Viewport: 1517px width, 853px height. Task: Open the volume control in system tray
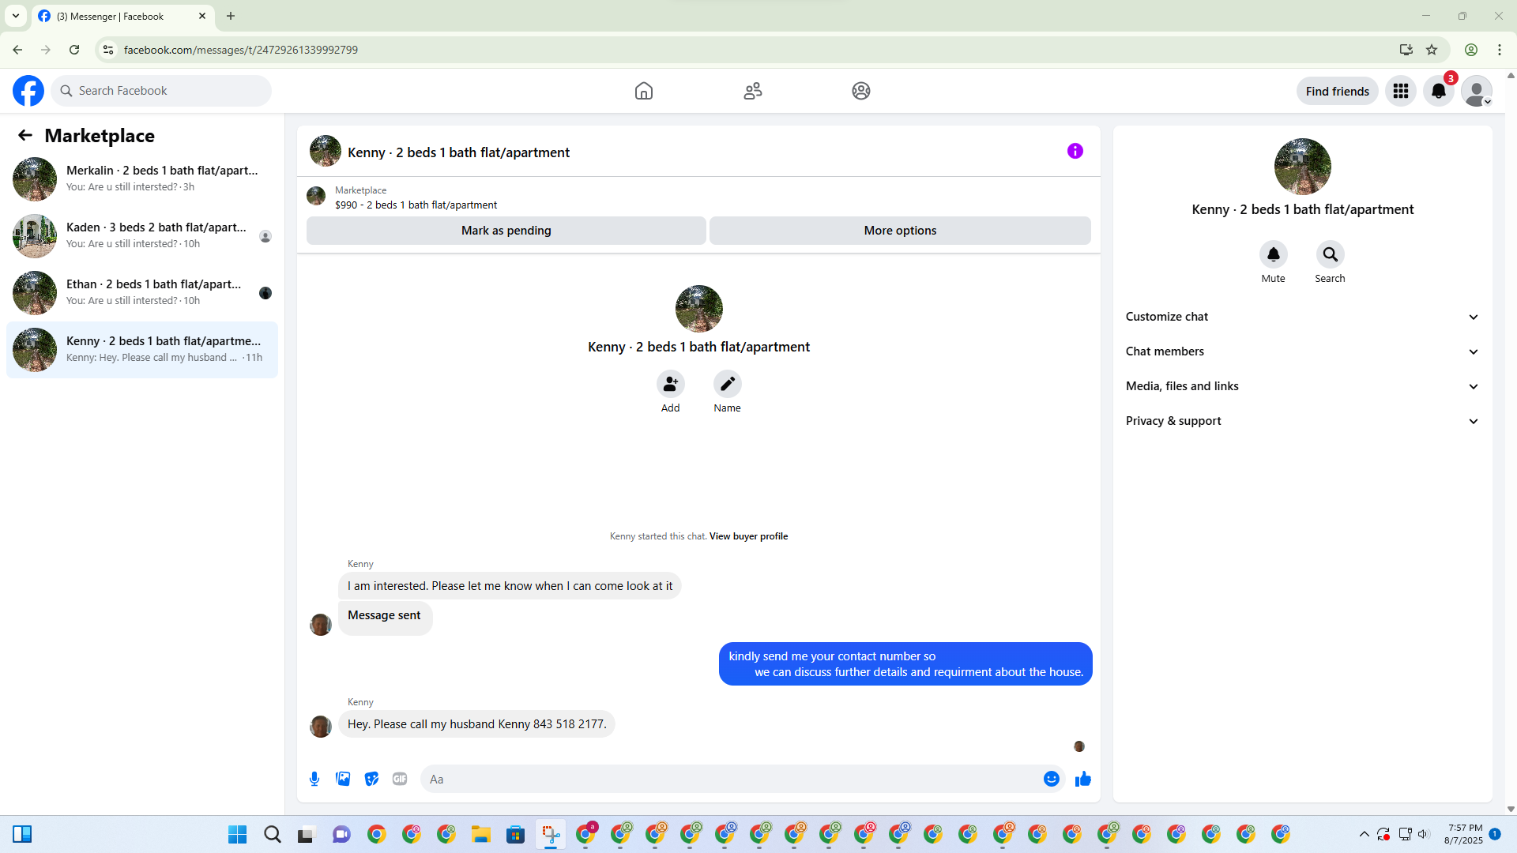[1424, 834]
